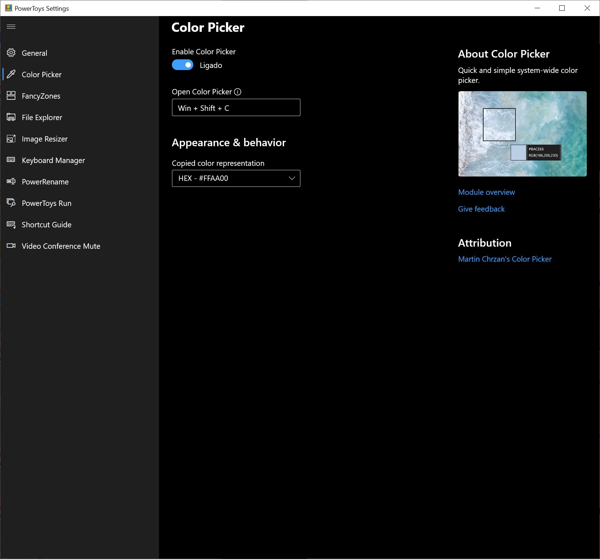600x559 pixels.
Task: Click the General gear icon
Action: pyautogui.click(x=11, y=53)
